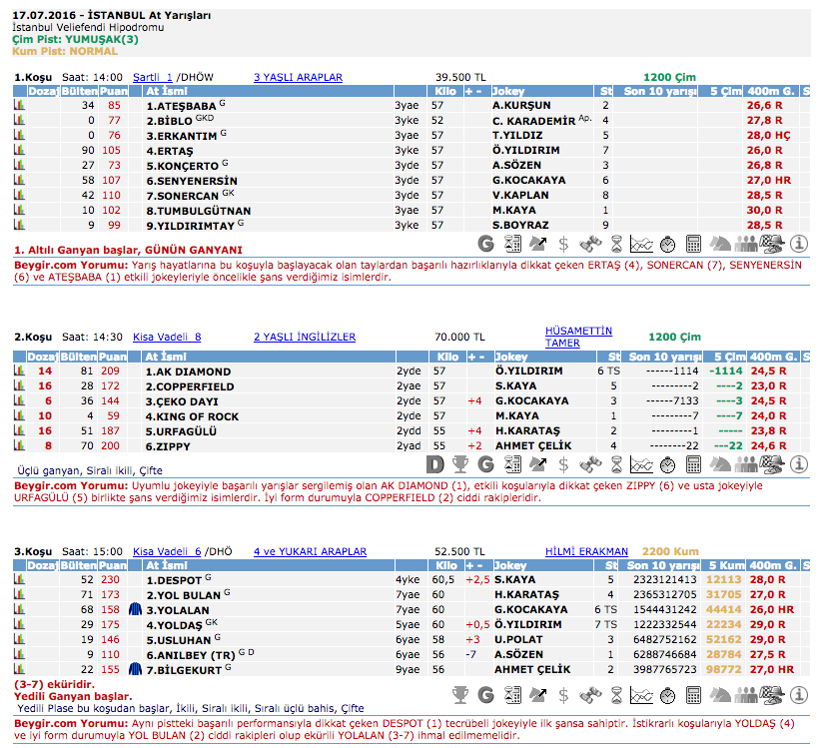The image size is (827, 748).
Task: Click the hourglass icon in race 1 toolbar
Action: tap(616, 243)
